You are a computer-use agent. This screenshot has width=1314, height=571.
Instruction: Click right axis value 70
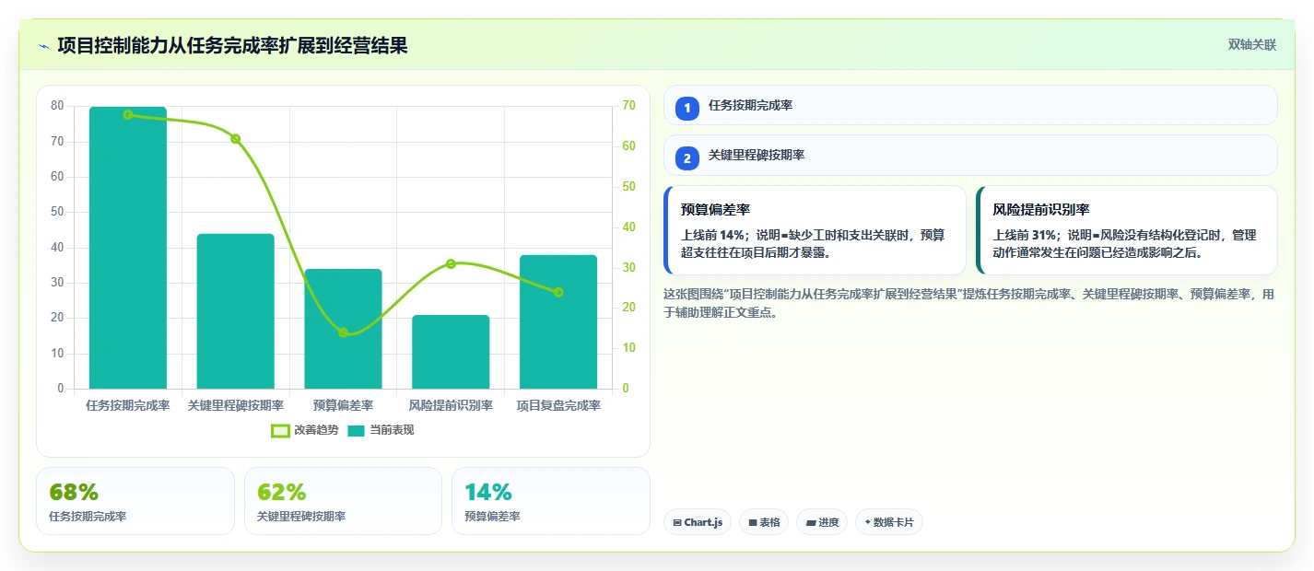pos(629,106)
